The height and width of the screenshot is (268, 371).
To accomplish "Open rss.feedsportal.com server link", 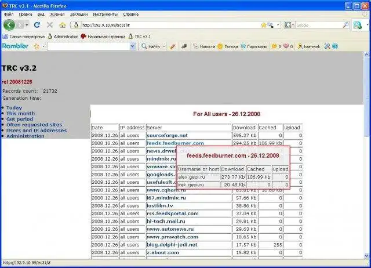I will 173,213.
